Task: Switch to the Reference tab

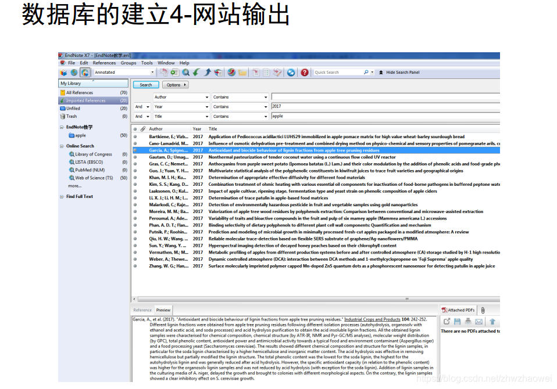Action: click(x=142, y=310)
